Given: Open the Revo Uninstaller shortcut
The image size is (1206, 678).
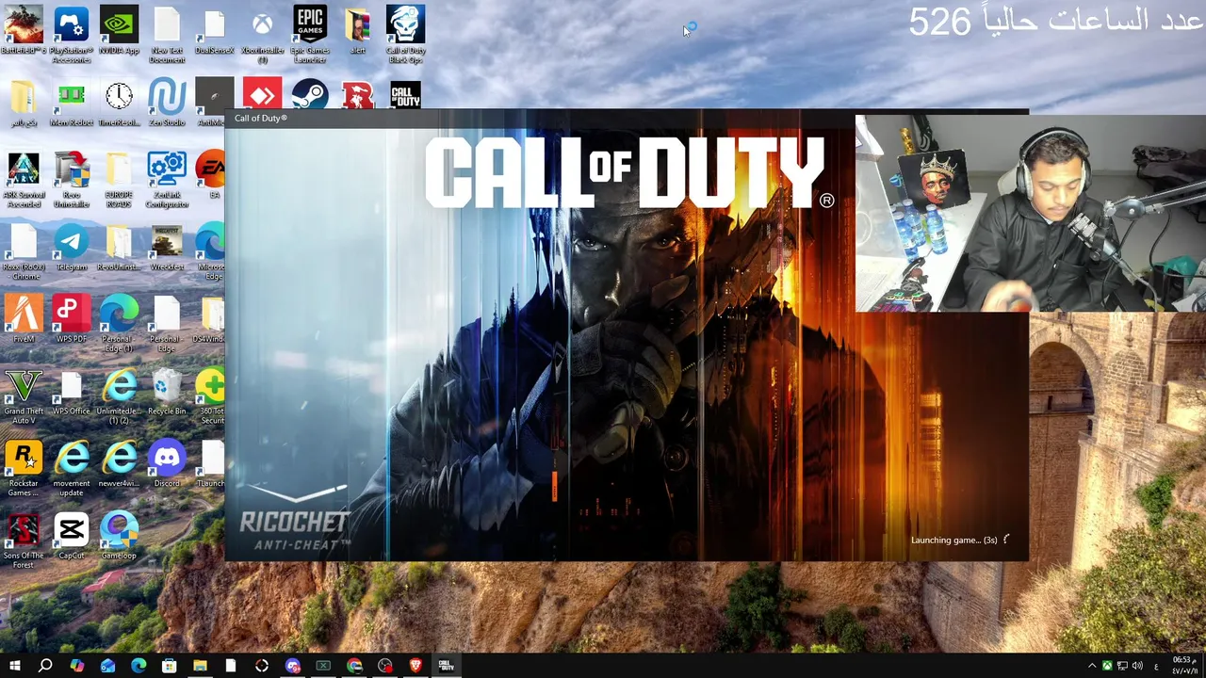Looking at the screenshot, I should [71, 181].
